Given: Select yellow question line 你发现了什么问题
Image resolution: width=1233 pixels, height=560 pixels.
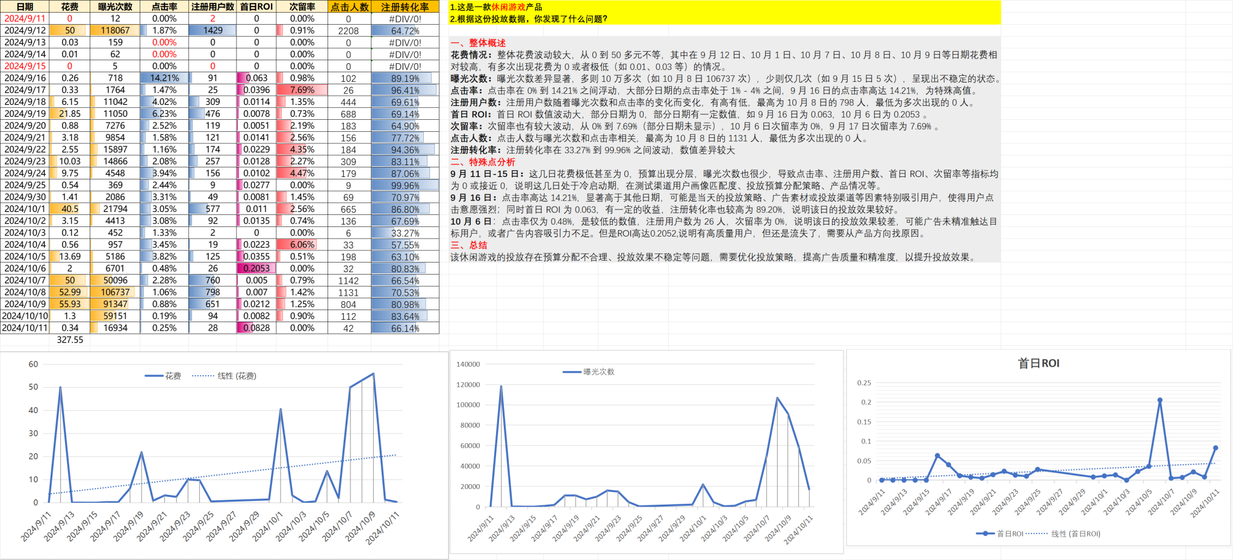Looking at the screenshot, I should [x=529, y=19].
